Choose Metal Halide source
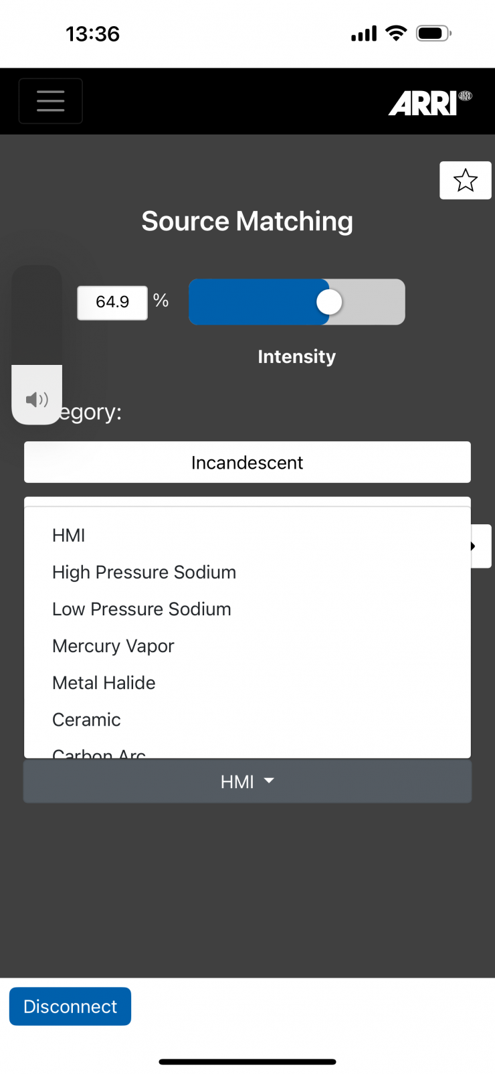 pyautogui.click(x=104, y=683)
